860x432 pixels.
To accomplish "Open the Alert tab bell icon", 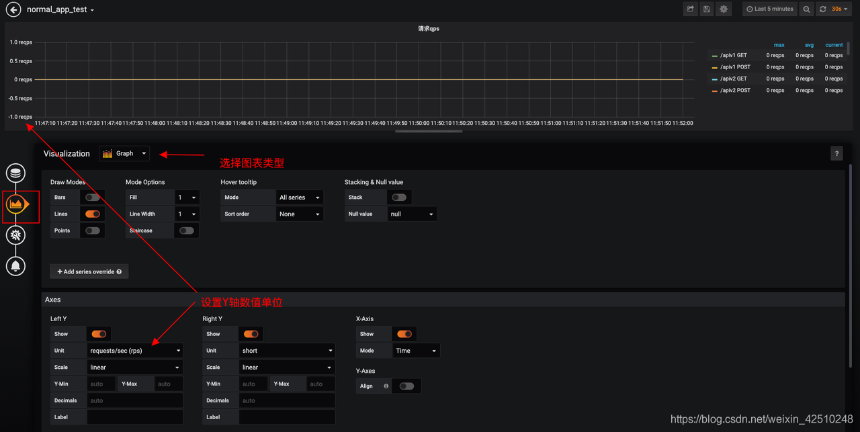I will click(16, 265).
